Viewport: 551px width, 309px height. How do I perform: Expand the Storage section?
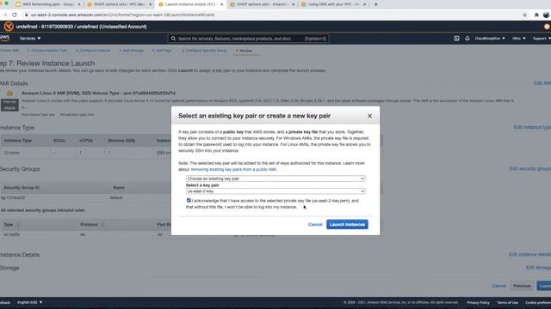coord(9,268)
